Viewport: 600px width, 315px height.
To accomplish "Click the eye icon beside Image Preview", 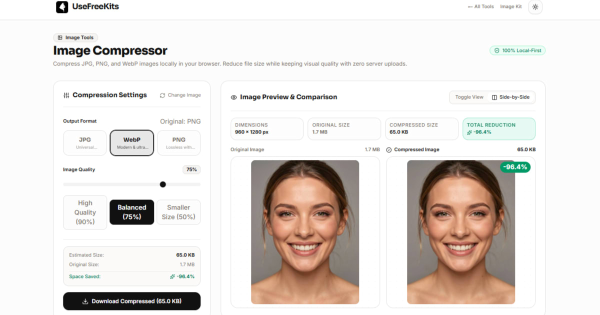I will tap(233, 97).
